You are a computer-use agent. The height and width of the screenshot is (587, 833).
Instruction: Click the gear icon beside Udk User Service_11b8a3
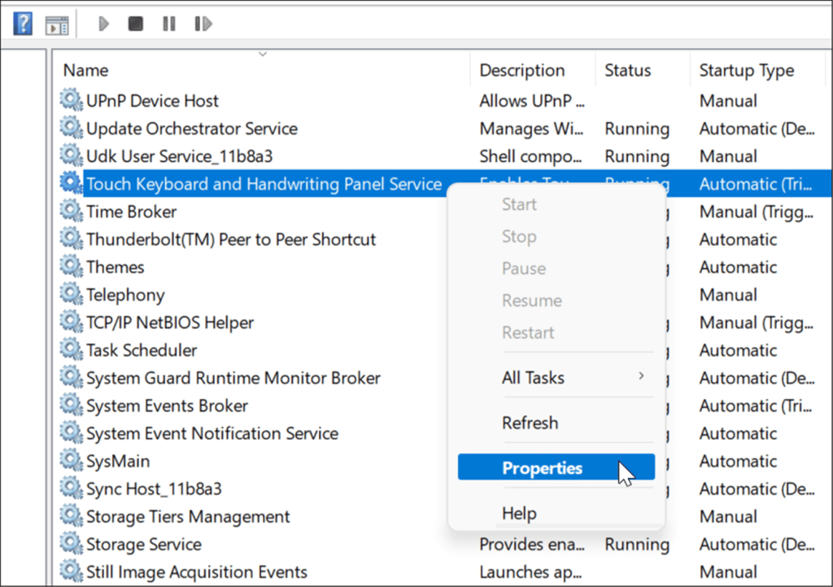(72, 156)
